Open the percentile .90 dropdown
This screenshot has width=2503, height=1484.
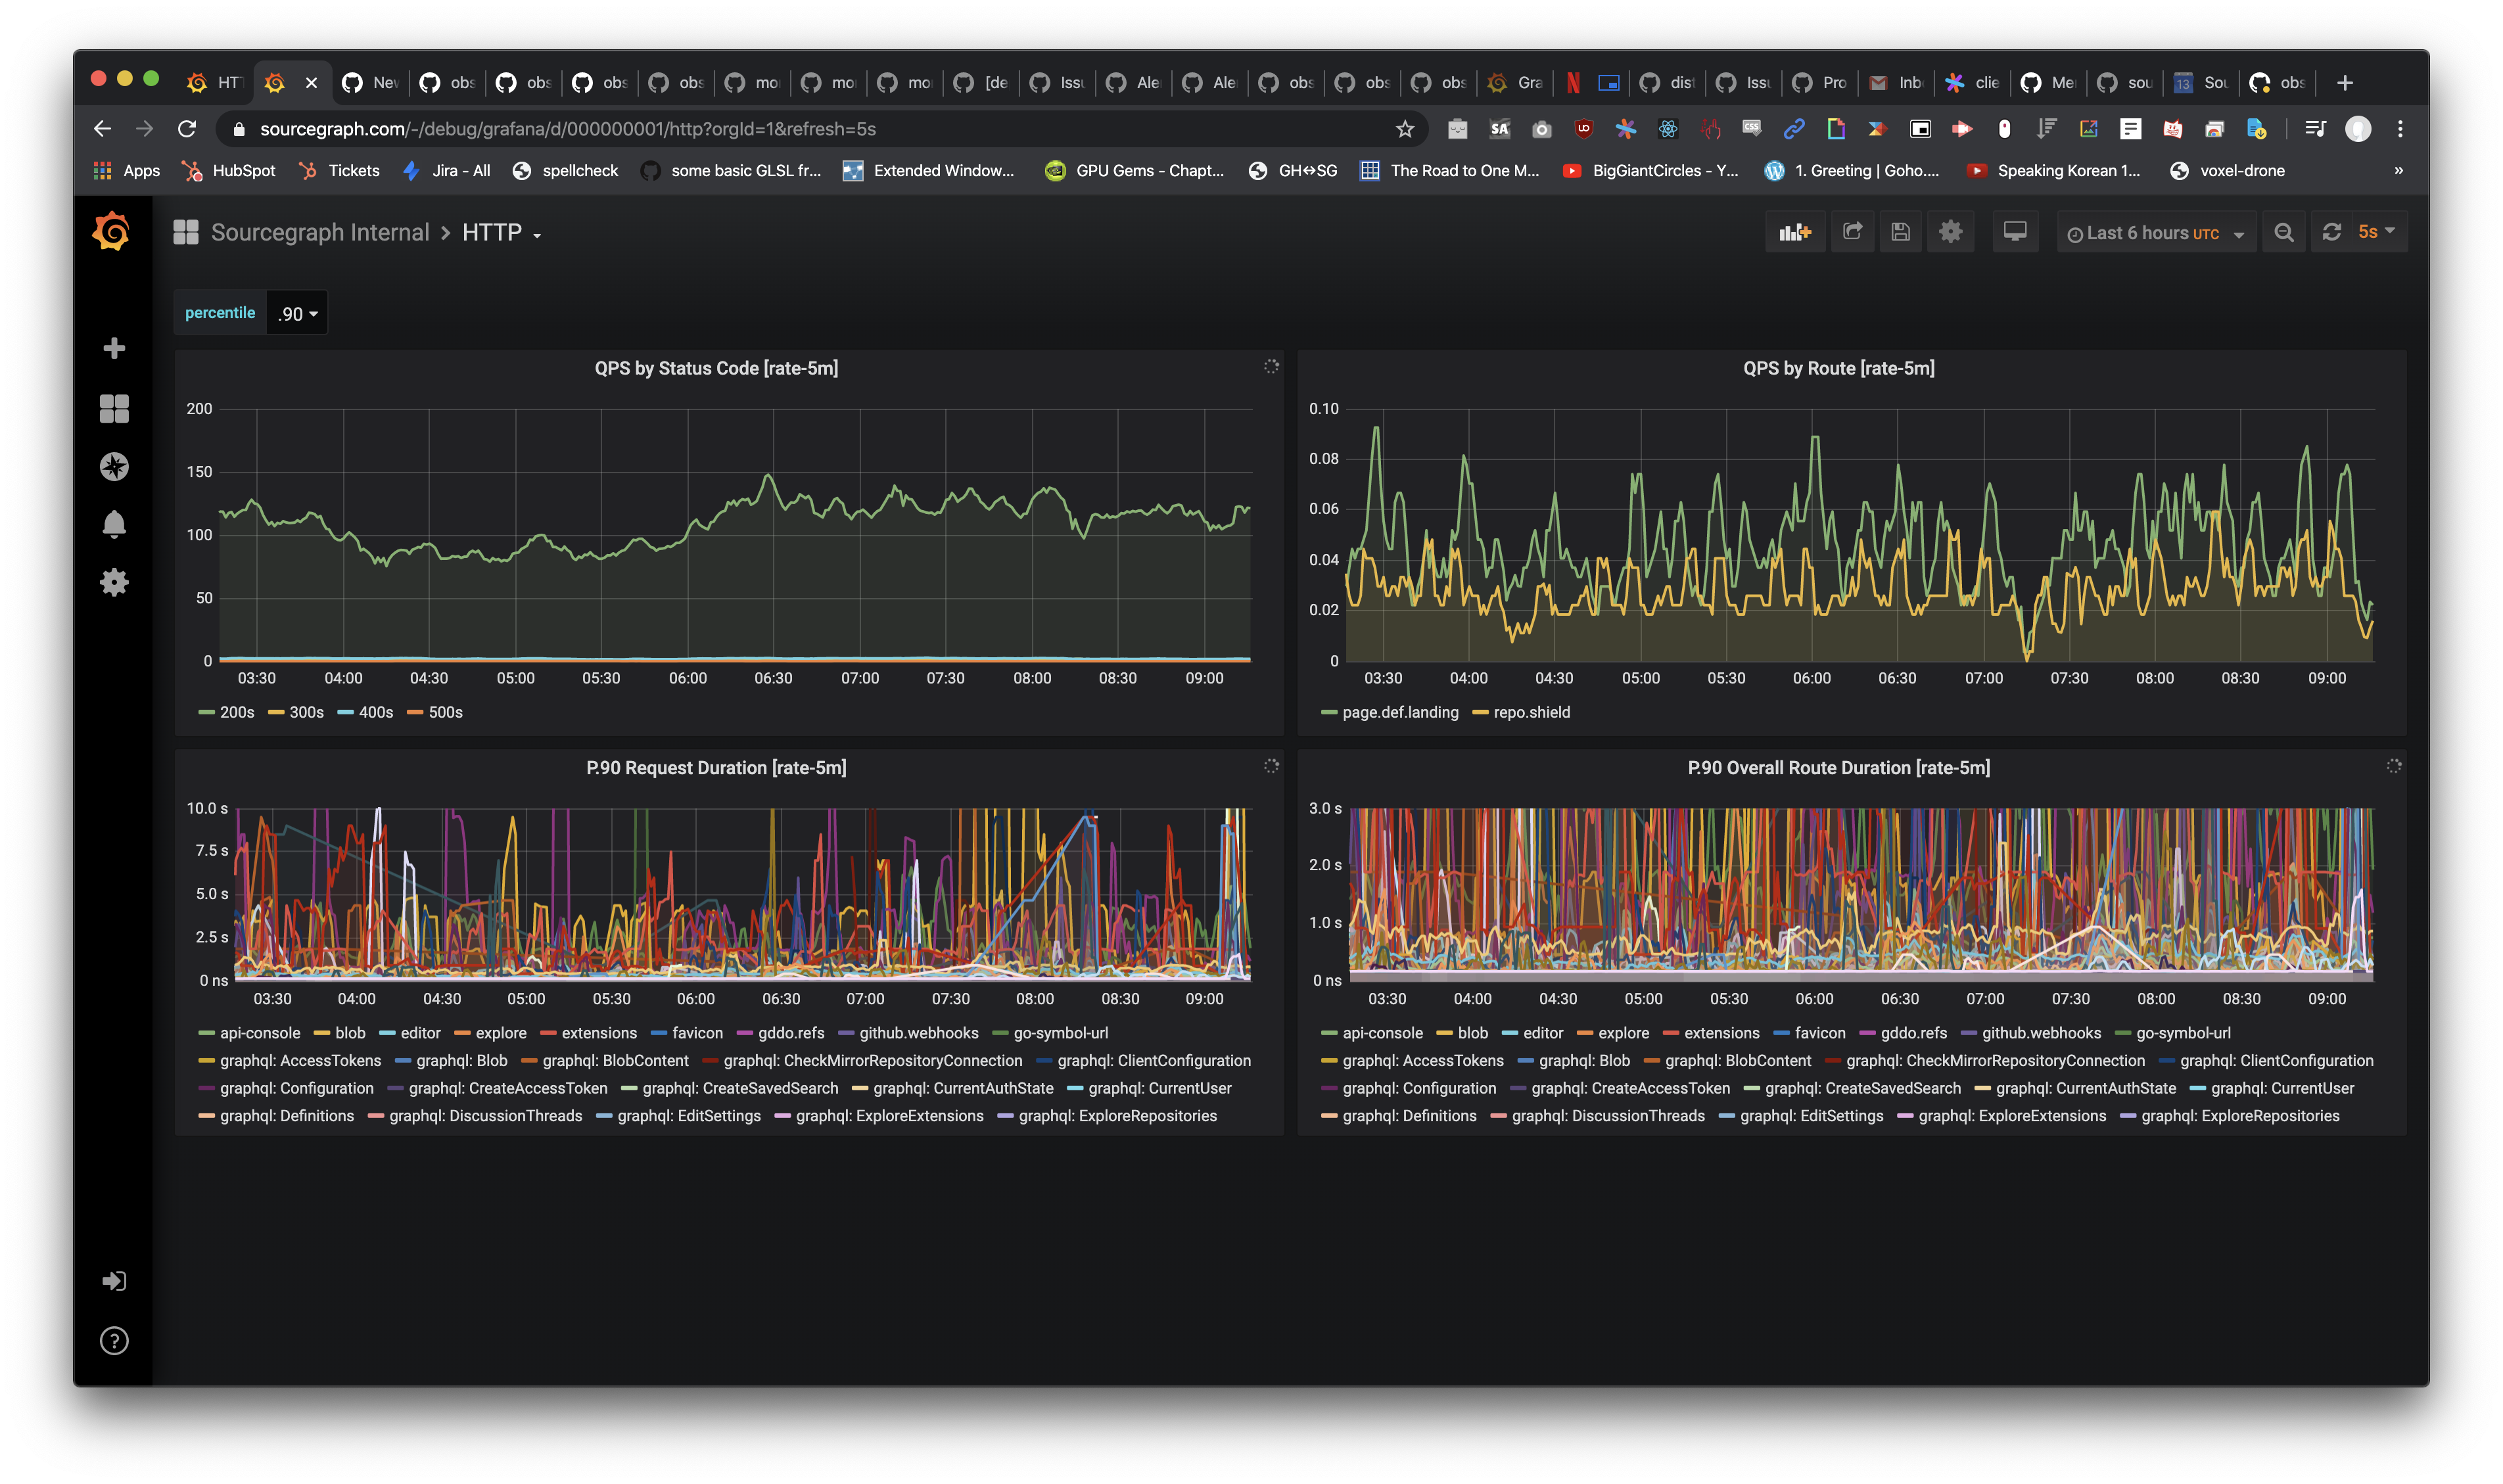(x=297, y=313)
